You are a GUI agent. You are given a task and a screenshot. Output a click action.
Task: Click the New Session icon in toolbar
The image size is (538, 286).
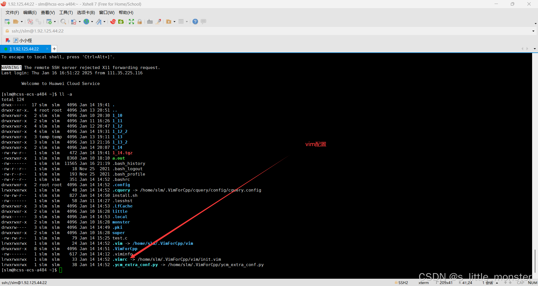7,22
